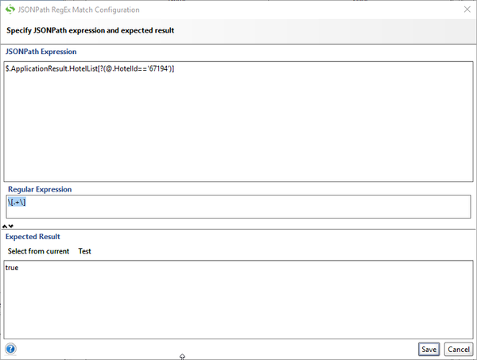This screenshot has width=477, height=360.
Task: Click the JSONPath expression text line
Action: pos(90,68)
